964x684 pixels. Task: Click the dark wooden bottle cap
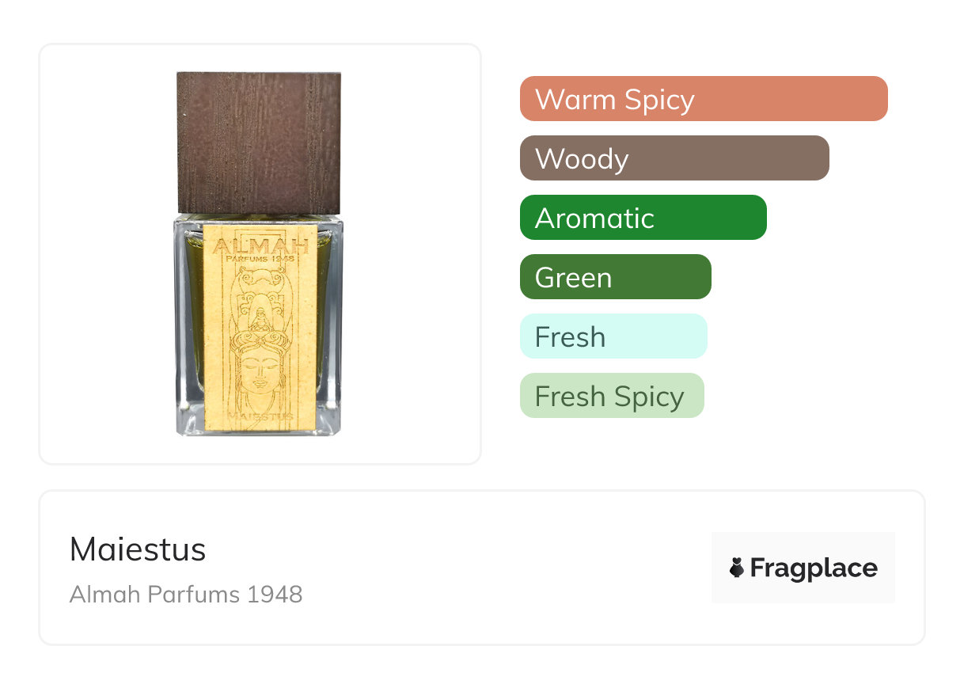[x=259, y=142]
